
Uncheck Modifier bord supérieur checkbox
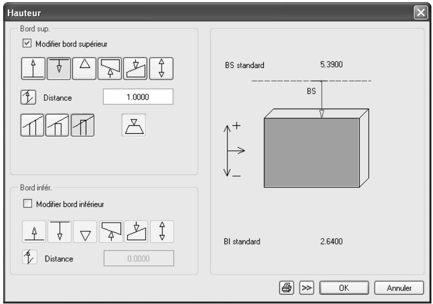tap(27, 43)
